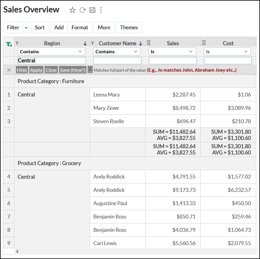This screenshot has width=260, height=259.
Task: Click the Customer Name column sort arrow
Action: point(140,44)
